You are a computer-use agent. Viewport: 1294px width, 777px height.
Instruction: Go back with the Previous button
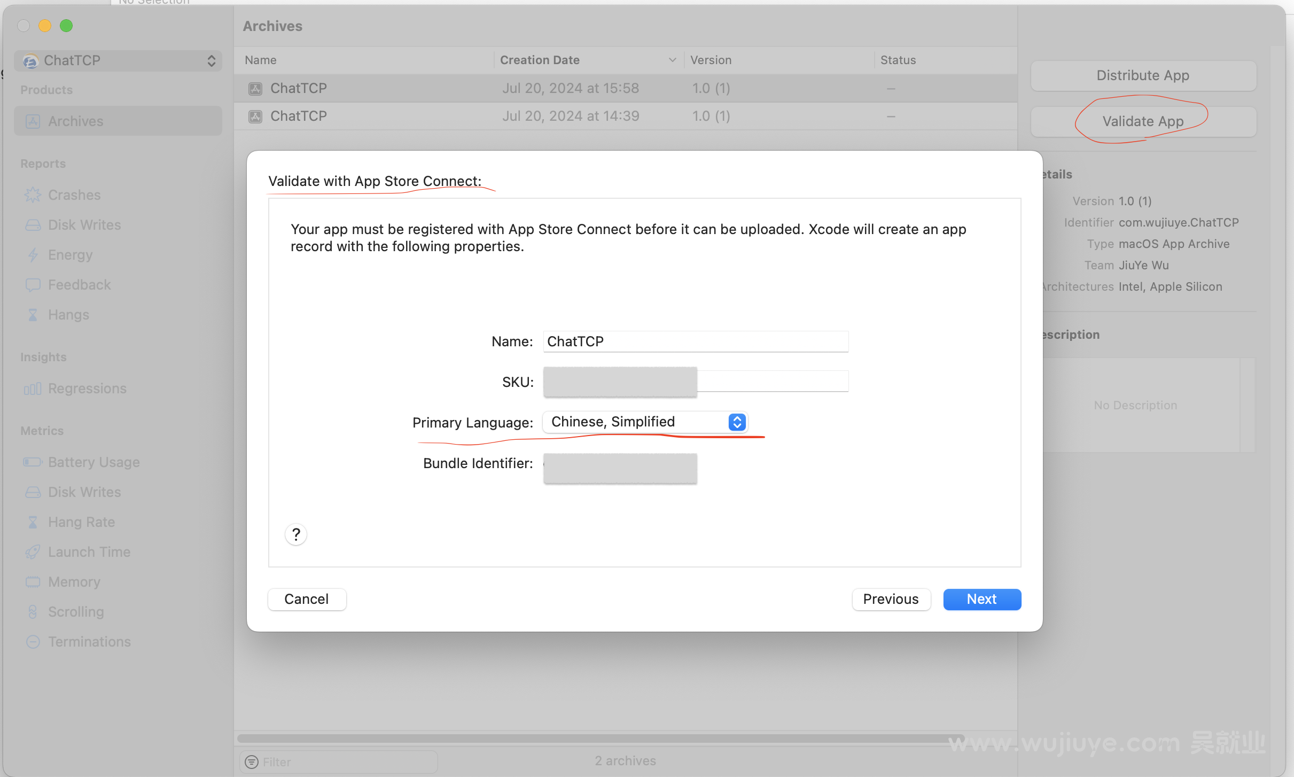[891, 599]
